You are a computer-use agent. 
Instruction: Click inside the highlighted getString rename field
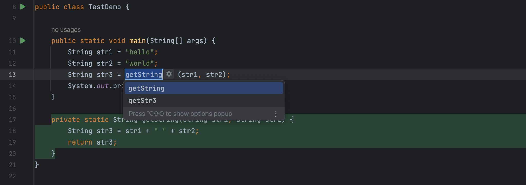(144, 75)
